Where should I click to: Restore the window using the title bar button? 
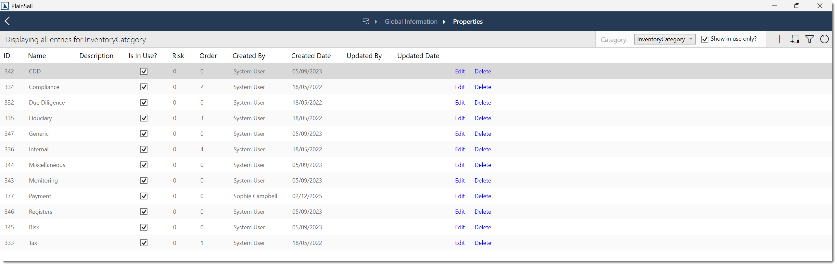tap(796, 6)
